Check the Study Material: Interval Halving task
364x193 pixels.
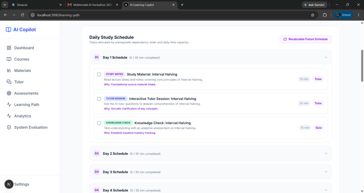click(99, 74)
